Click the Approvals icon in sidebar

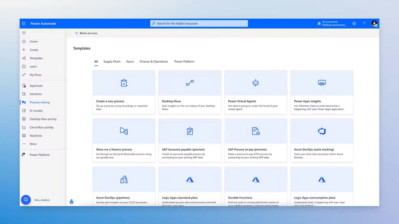tap(24, 86)
